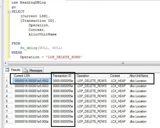160x128 pixels.
Task: Select row header number 6
Action: 9,106
